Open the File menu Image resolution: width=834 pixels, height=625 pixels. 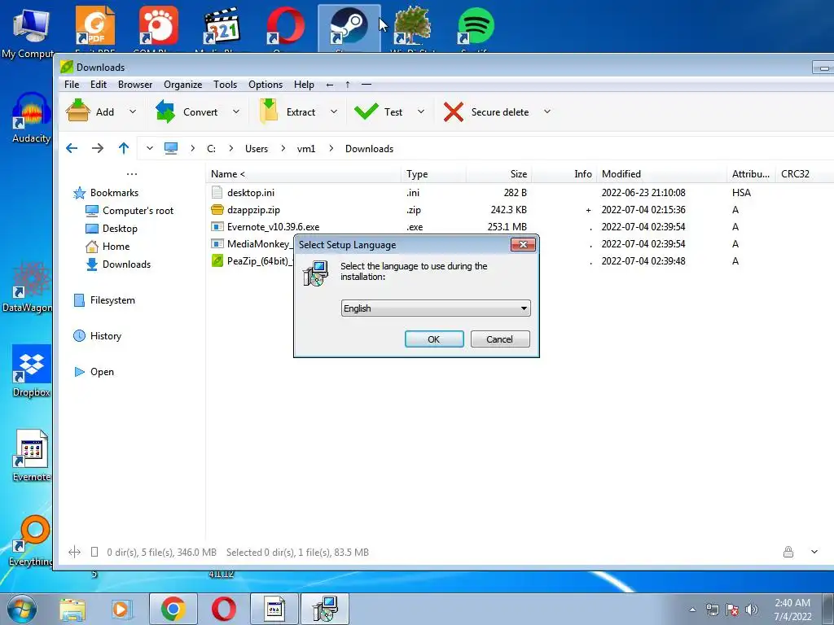point(72,85)
